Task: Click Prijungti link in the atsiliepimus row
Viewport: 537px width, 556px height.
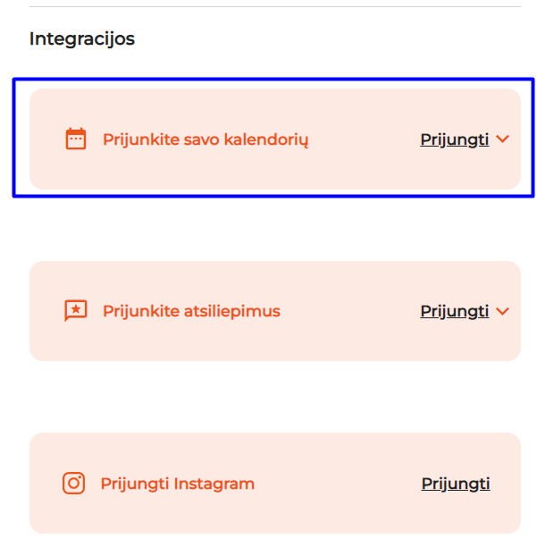Action: 454,311
